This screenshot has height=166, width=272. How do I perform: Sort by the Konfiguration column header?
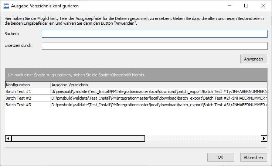pos(27,85)
